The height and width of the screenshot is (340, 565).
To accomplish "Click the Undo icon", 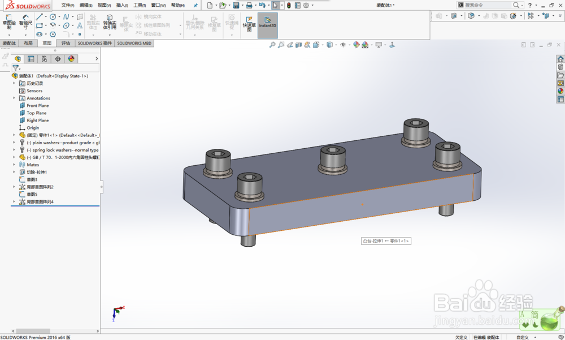I will coord(262,6).
